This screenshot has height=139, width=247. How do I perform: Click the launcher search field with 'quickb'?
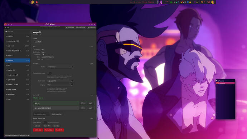click(226, 81)
